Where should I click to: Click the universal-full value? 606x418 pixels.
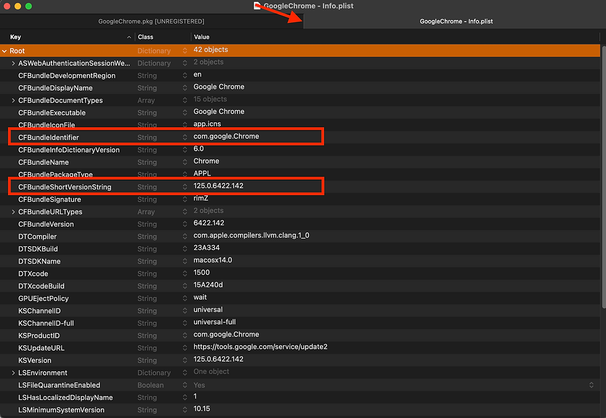point(215,322)
